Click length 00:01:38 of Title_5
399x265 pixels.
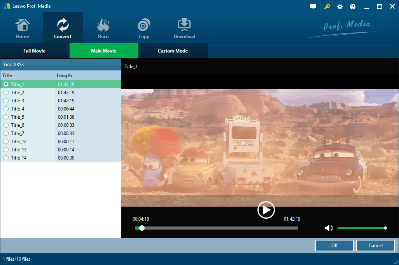tap(66, 117)
